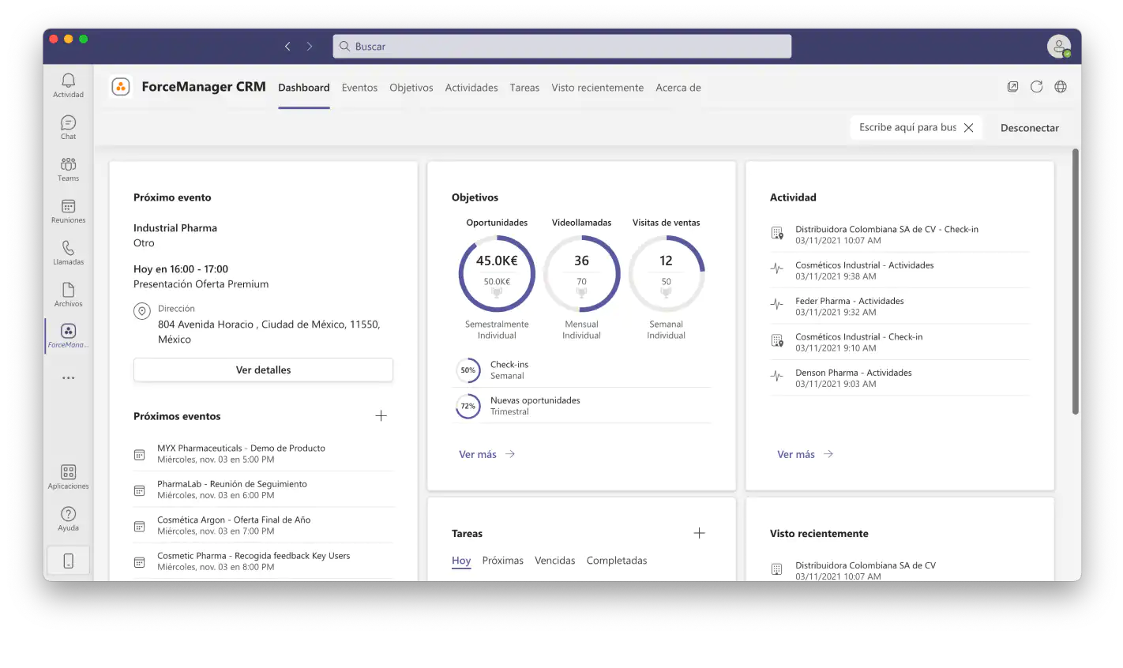Open Teams in the left sidebar
Viewport: 1123px width, 668px height.
tap(69, 169)
